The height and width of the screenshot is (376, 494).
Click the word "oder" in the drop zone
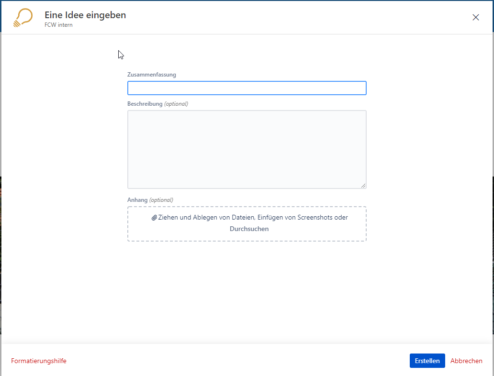[341, 217]
